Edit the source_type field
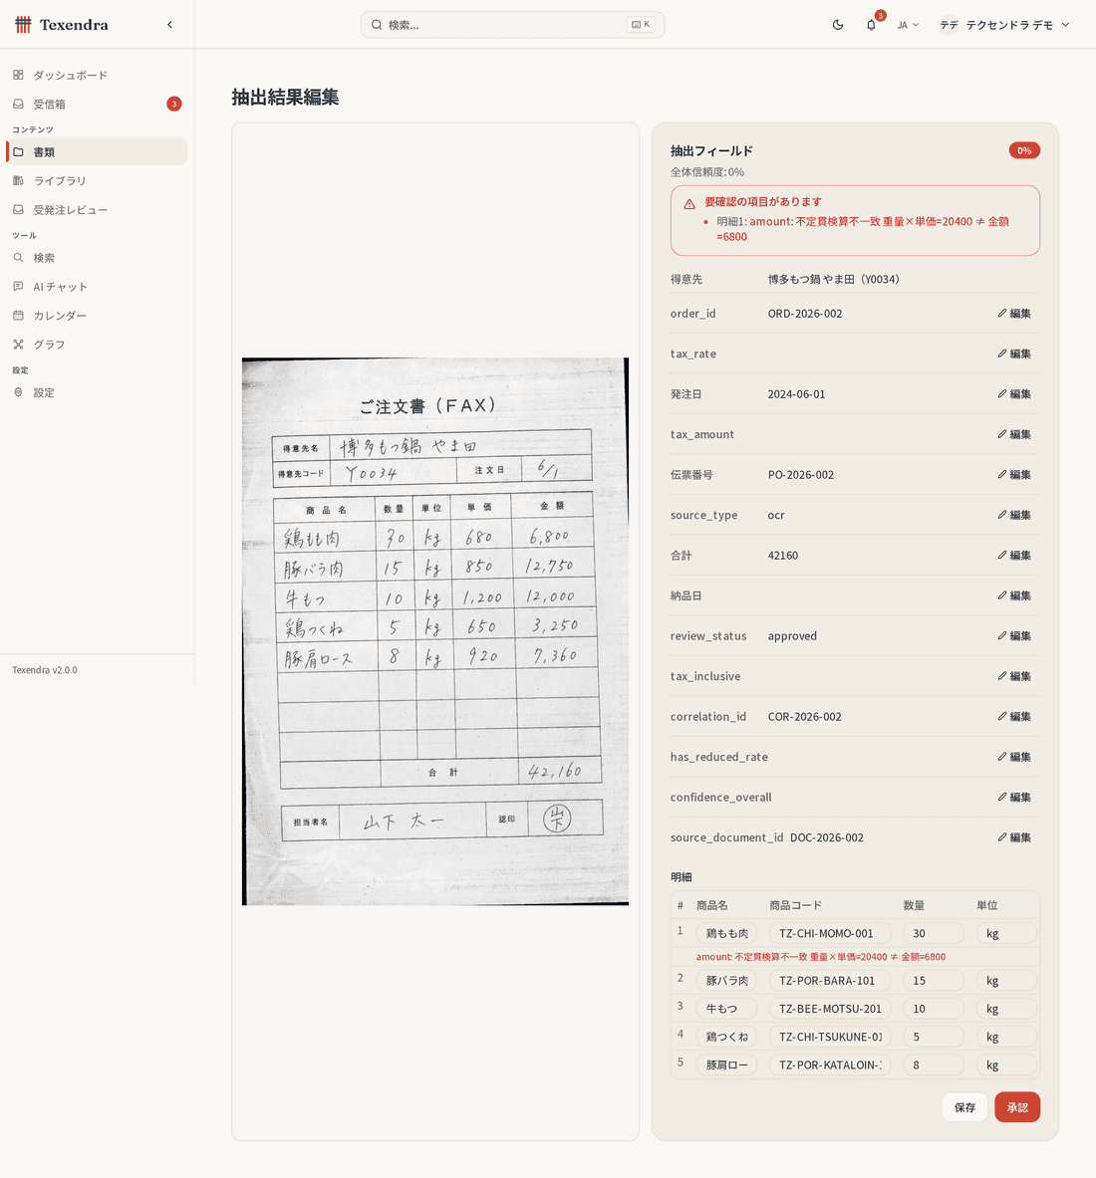Screen dimensions: 1096x1178 pyautogui.click(x=1014, y=516)
